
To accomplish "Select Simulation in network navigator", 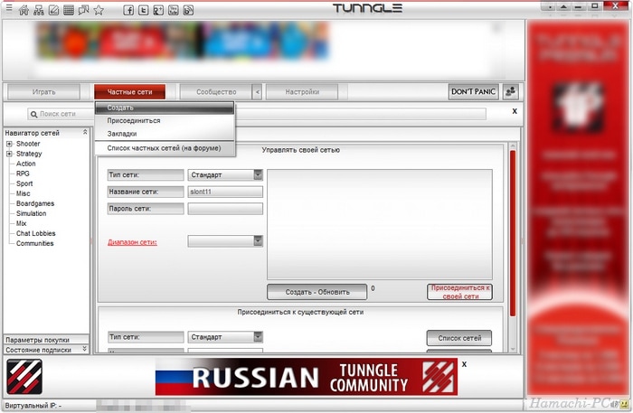I will click(x=31, y=213).
